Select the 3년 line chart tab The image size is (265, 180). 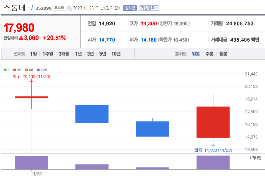pyautogui.click(x=90, y=54)
